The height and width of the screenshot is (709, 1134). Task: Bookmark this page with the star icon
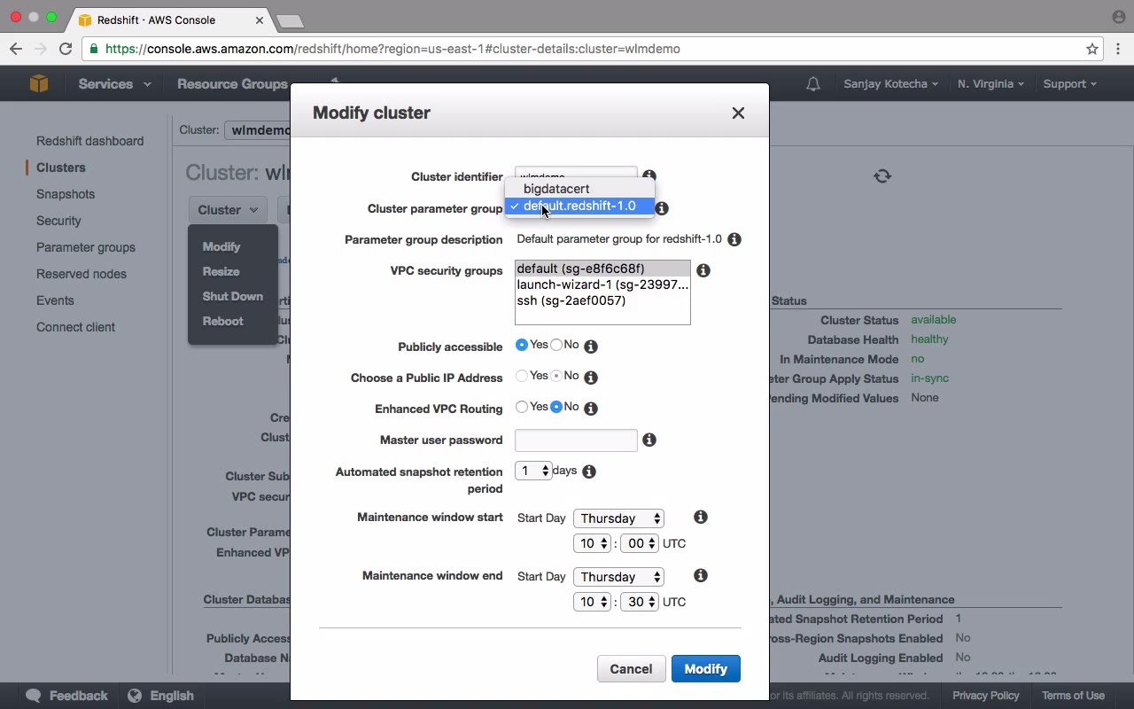(x=1092, y=49)
